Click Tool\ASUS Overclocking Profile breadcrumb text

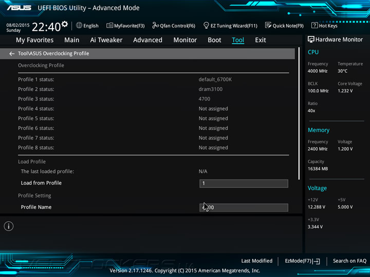[53, 53]
